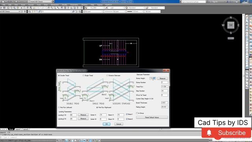This screenshot has width=252, height=142.
Task: Click the Zoom Realtime magnifier icon
Action: pyautogui.click(x=52, y=8)
